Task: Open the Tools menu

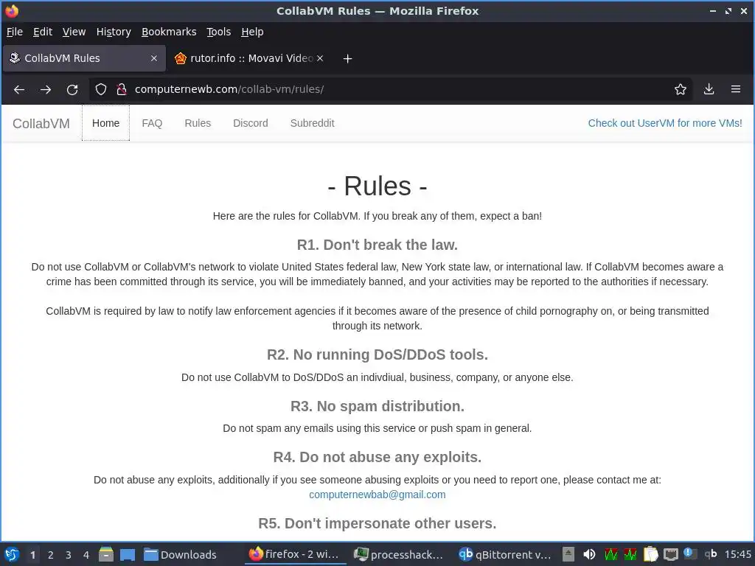Action: click(x=218, y=32)
